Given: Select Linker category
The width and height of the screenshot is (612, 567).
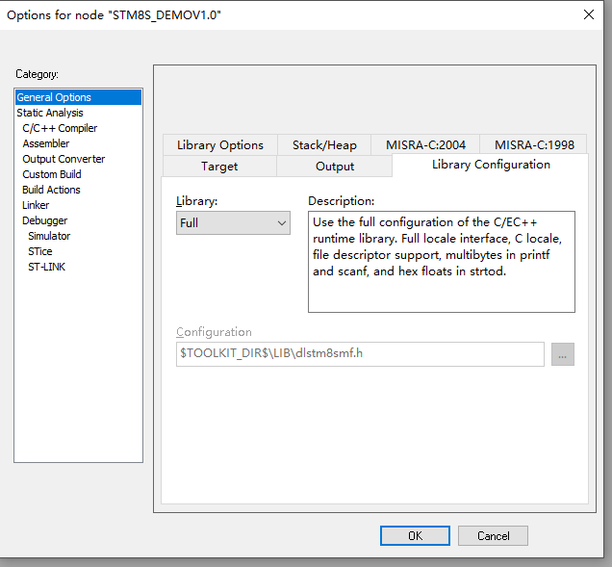Looking at the screenshot, I should 36,205.
